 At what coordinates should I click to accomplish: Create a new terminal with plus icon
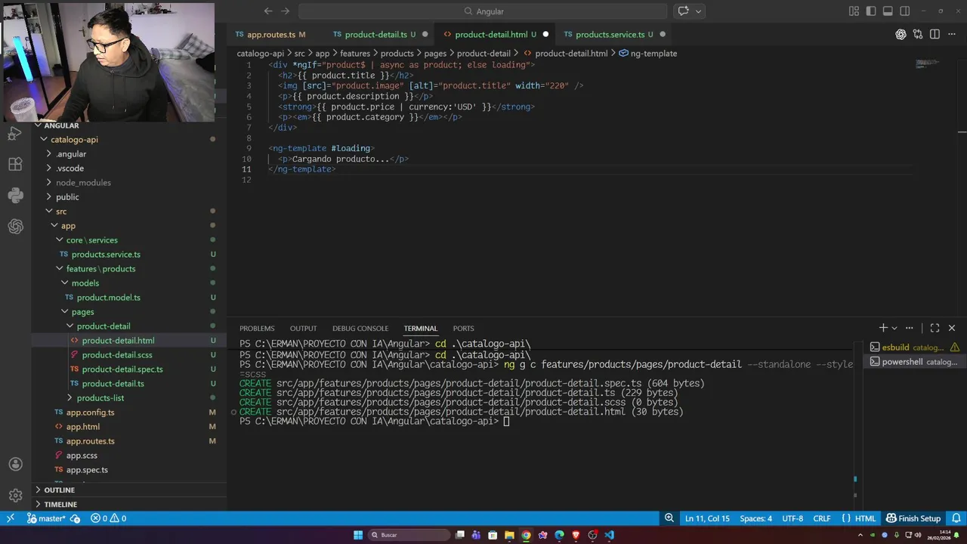pos(882,328)
